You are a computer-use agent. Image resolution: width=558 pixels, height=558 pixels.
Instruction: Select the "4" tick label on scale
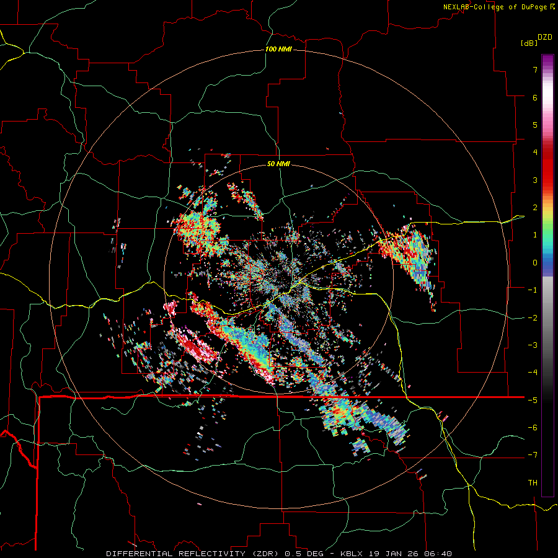(x=535, y=153)
